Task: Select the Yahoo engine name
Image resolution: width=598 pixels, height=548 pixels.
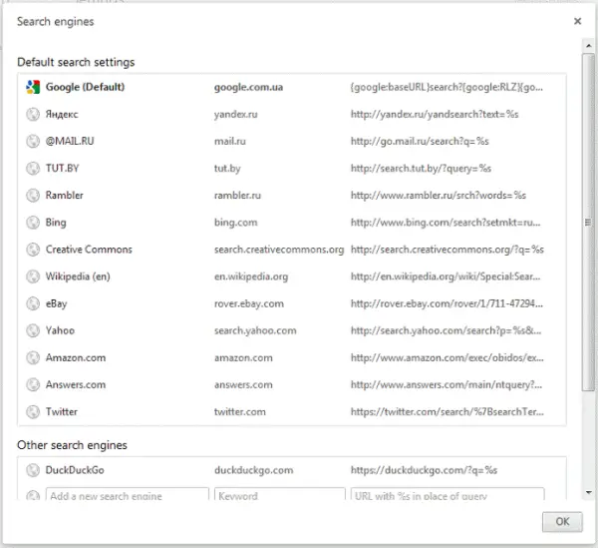Action: [x=60, y=330]
